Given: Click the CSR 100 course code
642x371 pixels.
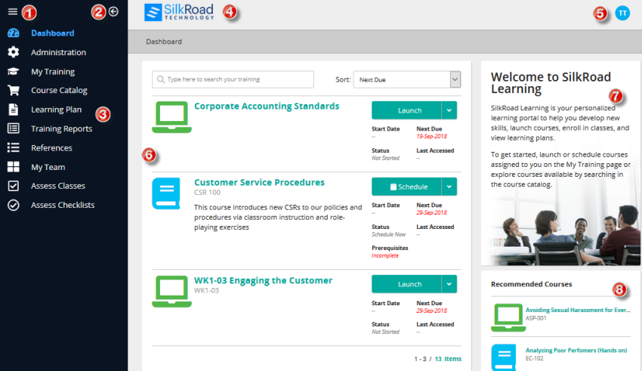Looking at the screenshot, I should coord(207,193).
